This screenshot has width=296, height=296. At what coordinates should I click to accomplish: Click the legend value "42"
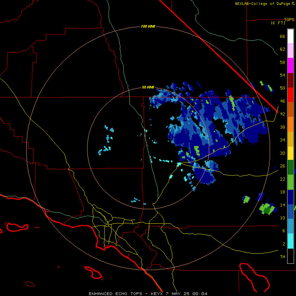coord(283,114)
